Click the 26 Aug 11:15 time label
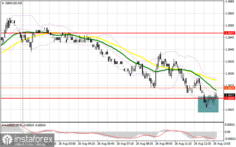 [183, 144]
